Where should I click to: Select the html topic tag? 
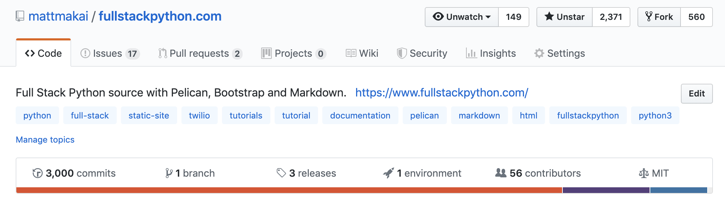coord(528,115)
